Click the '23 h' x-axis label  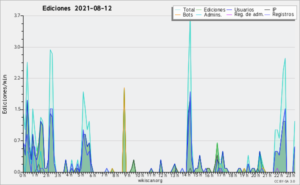[291, 175]
